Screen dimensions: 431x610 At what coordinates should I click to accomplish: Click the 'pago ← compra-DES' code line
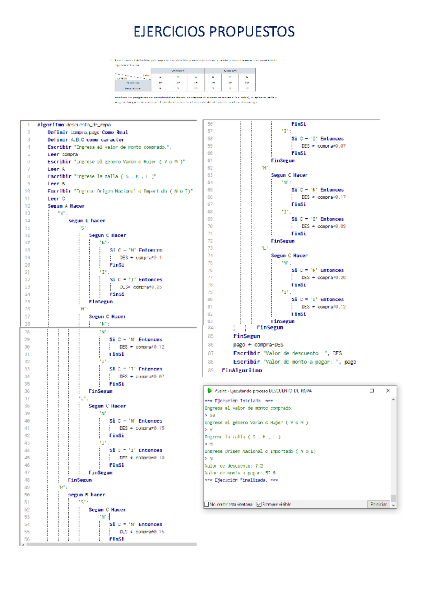258,345
